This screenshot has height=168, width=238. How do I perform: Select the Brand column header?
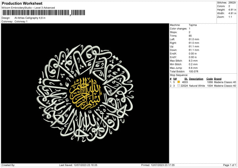point(218,78)
